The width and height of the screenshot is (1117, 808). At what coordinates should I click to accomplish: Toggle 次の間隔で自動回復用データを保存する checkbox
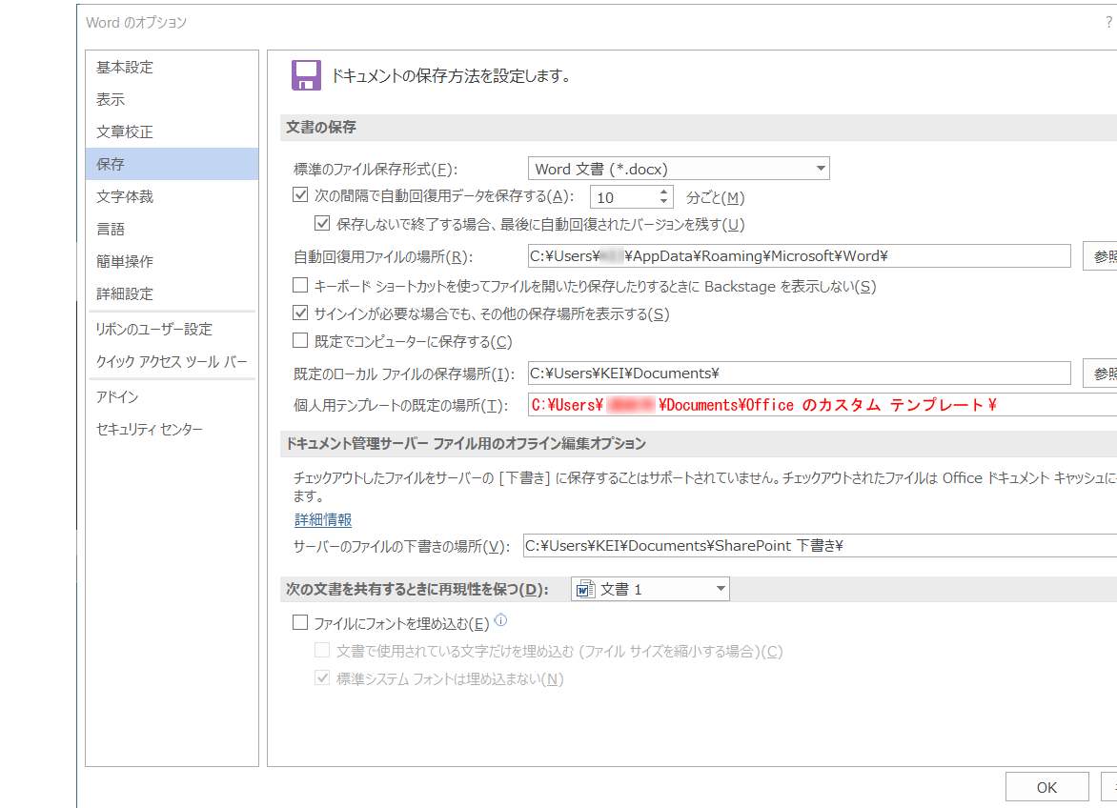click(x=300, y=195)
